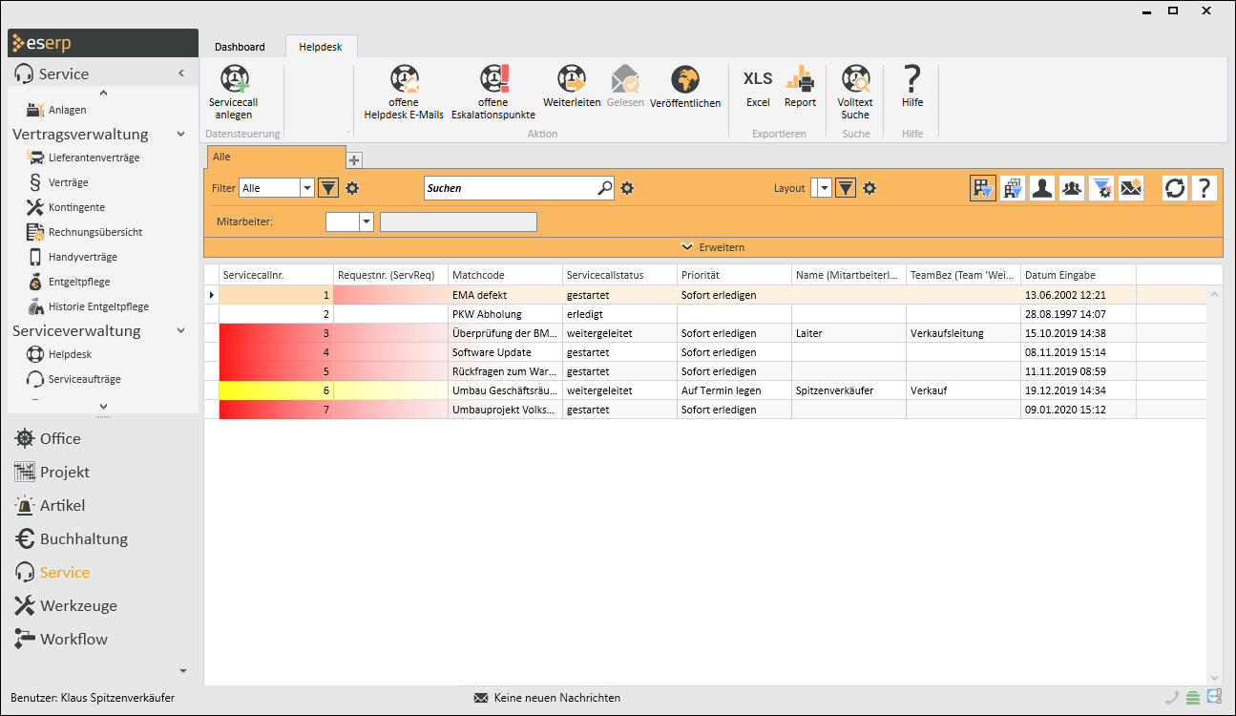
Task: Open Kontingente in sidebar
Action: coord(76,207)
